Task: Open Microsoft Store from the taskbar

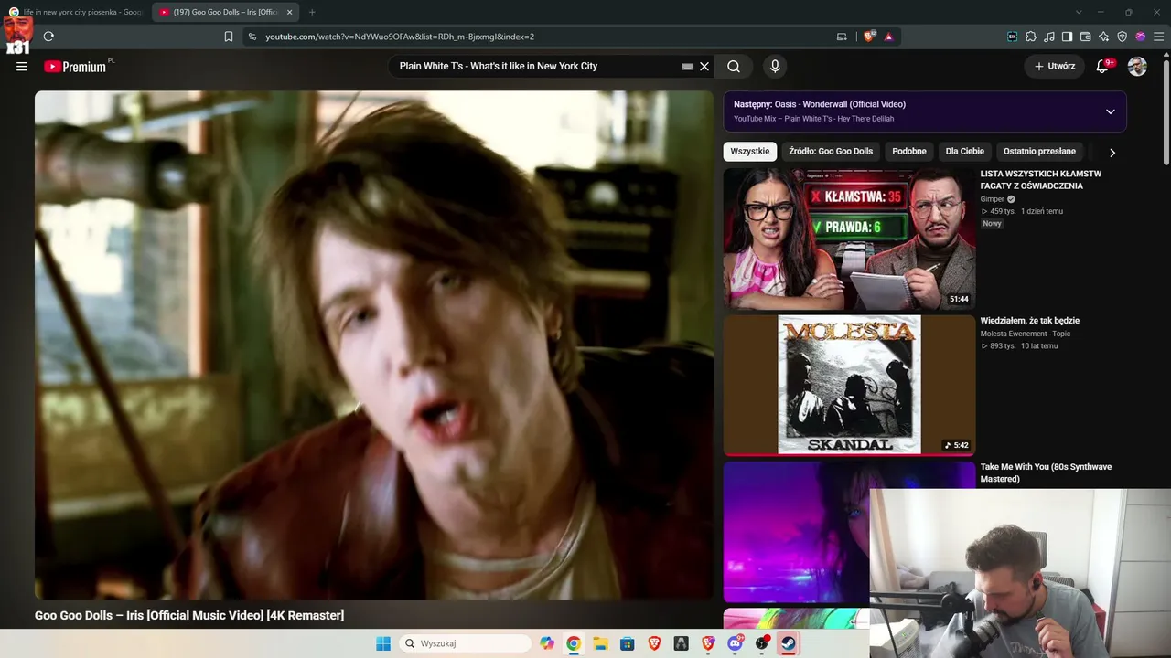Action: point(628,643)
